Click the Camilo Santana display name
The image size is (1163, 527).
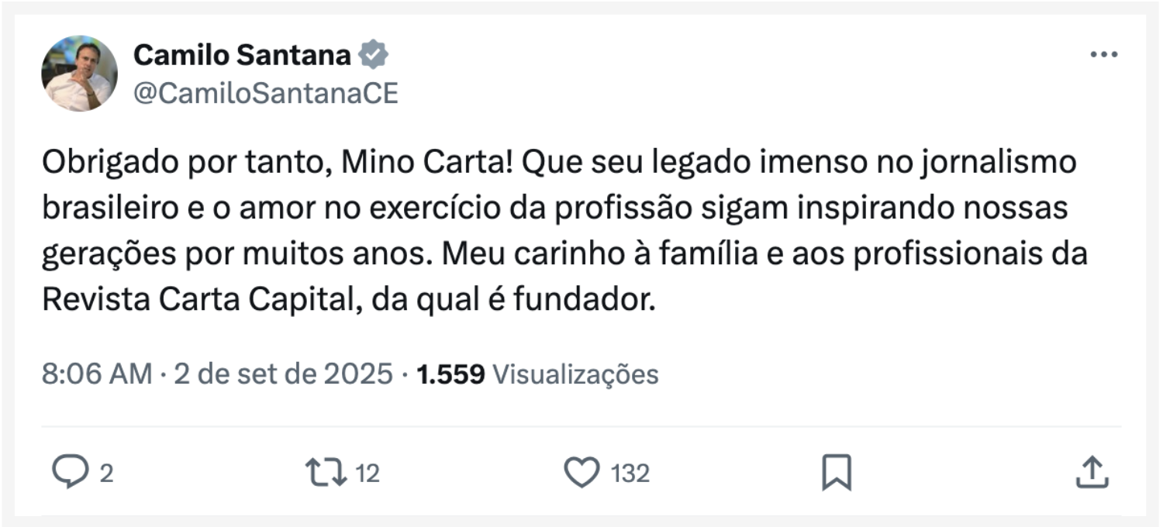(x=242, y=55)
